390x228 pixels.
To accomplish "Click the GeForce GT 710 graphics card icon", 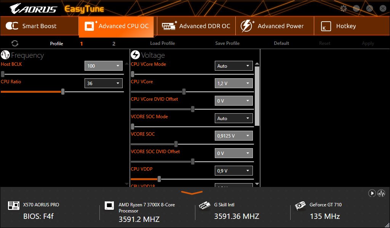I will [300, 206].
